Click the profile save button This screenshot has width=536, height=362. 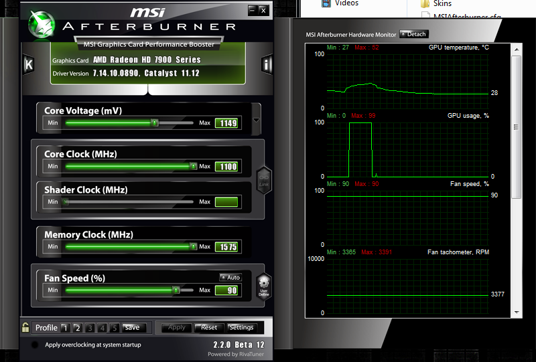click(x=134, y=327)
